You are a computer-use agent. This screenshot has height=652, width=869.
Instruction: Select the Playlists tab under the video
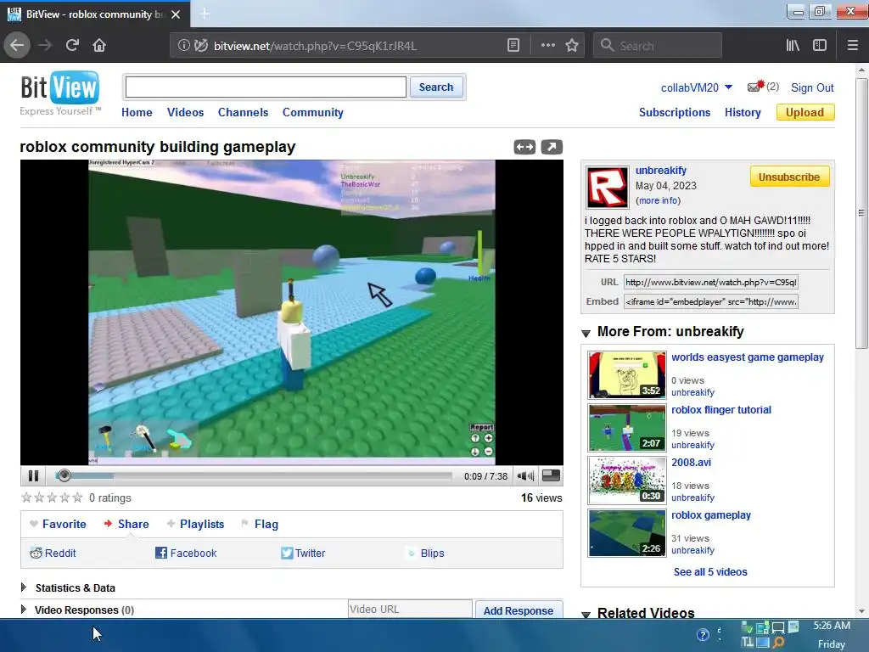(195, 524)
